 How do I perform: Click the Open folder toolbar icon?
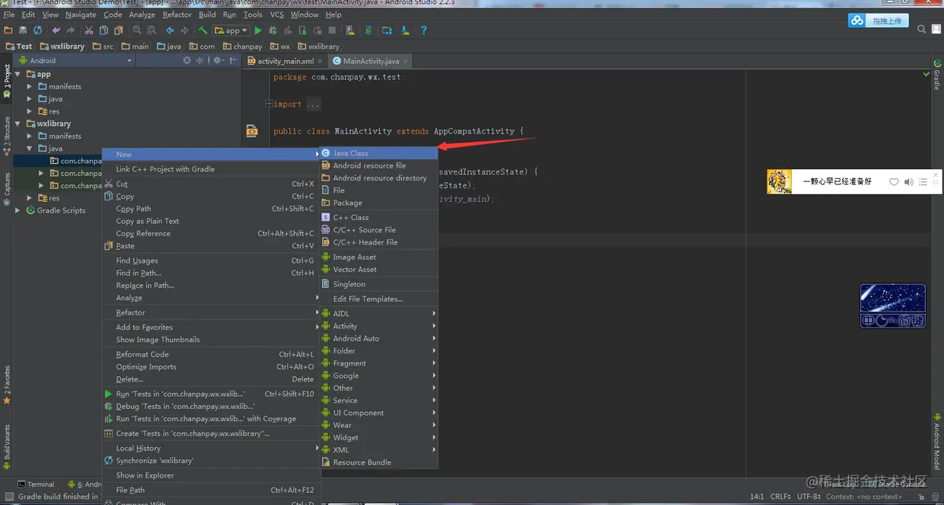(x=8, y=30)
